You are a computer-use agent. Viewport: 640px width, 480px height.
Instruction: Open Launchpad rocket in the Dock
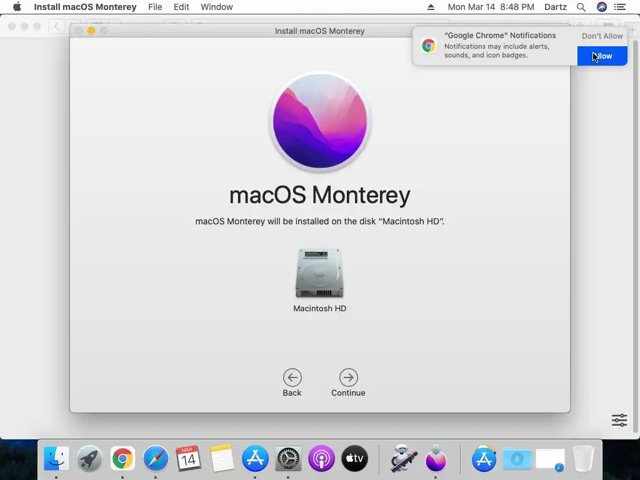click(89, 458)
